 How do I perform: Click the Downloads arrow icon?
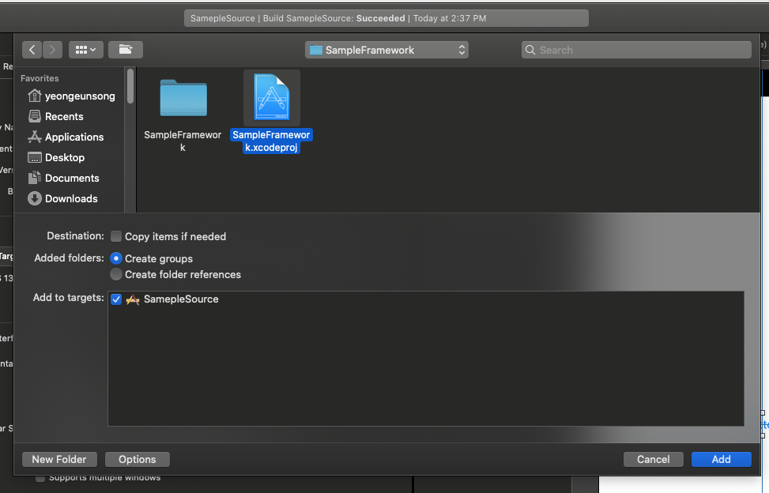pyautogui.click(x=34, y=198)
